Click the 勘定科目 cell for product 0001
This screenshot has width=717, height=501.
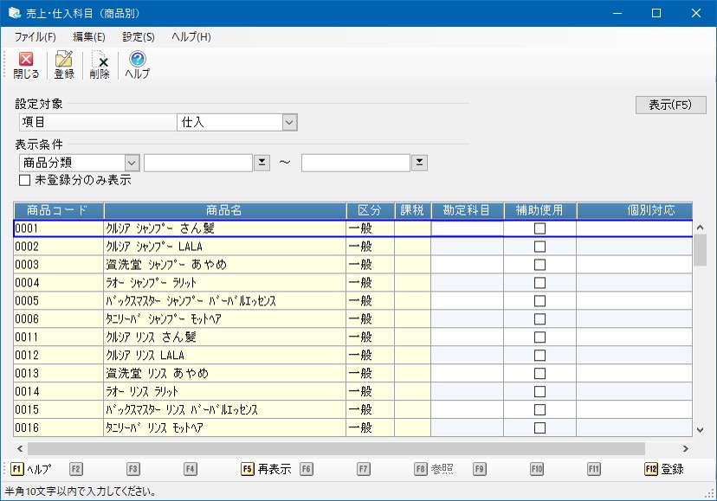click(467, 228)
